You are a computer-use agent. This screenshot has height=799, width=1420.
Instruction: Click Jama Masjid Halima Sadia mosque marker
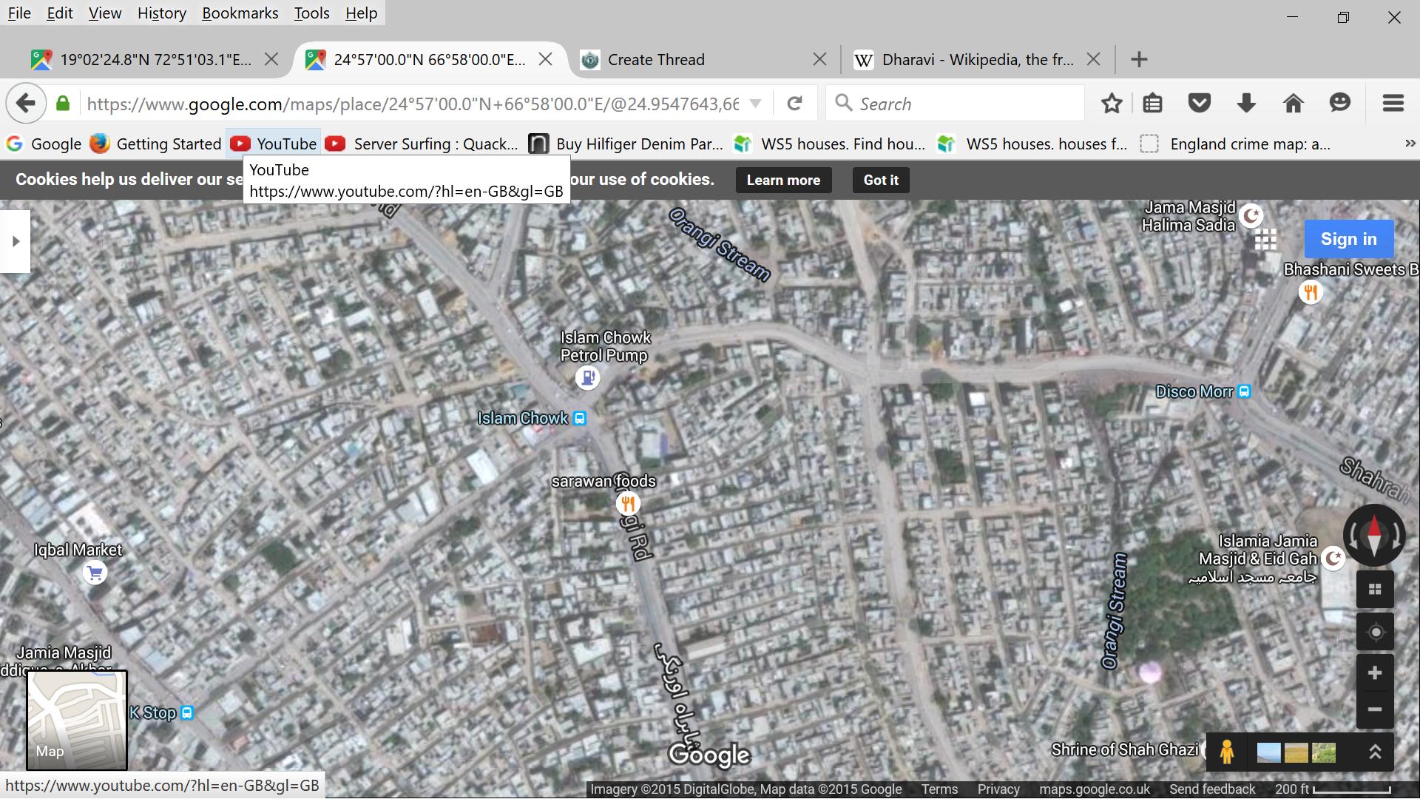1251,216
